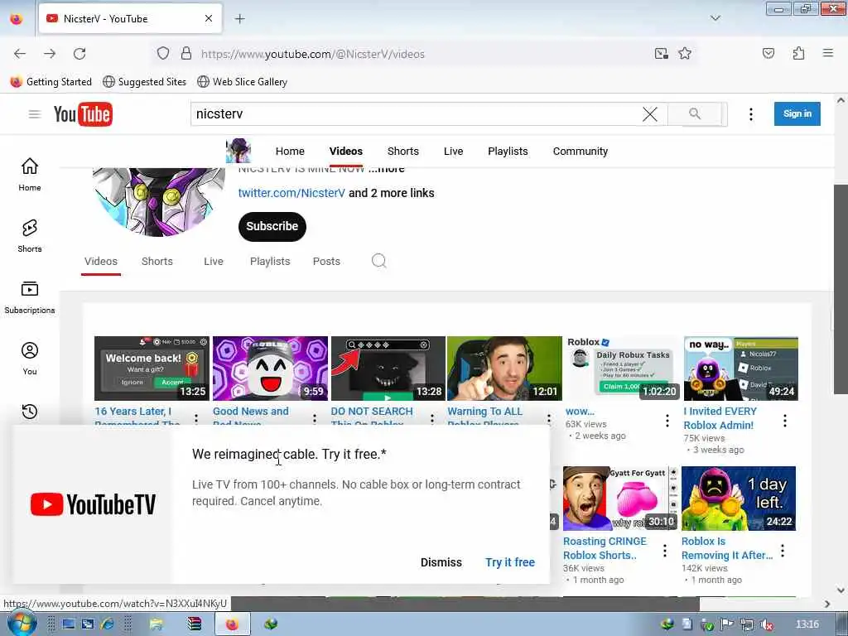Open the Windows Start button

pos(21,624)
